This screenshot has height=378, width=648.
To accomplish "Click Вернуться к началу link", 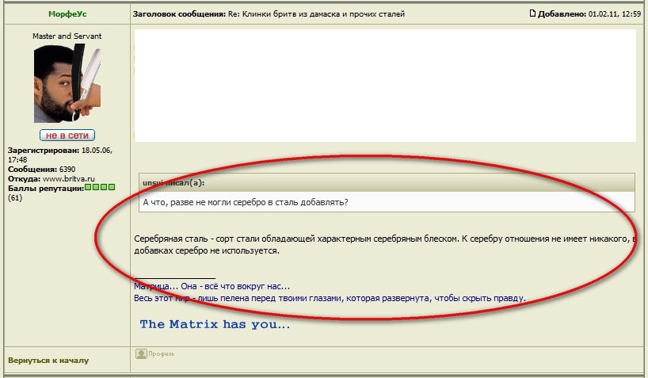I will [48, 360].
